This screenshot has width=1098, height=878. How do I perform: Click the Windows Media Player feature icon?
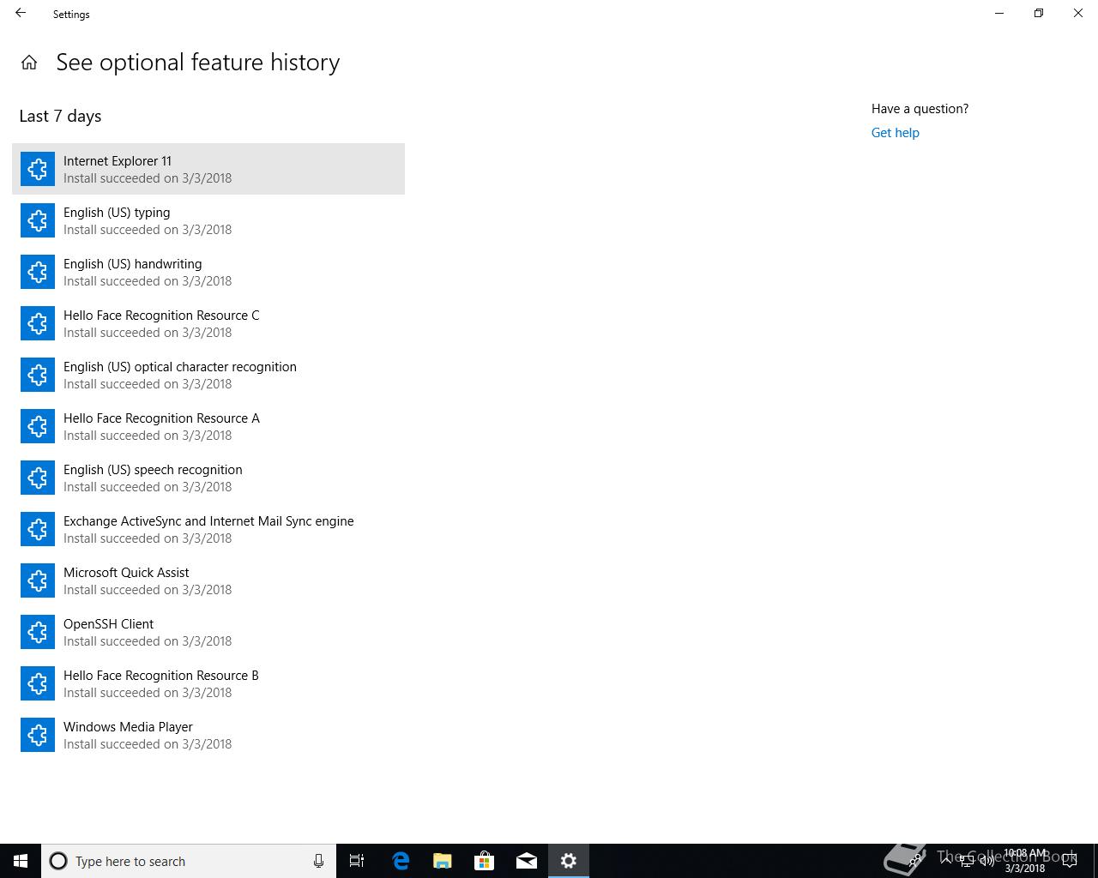(x=38, y=735)
